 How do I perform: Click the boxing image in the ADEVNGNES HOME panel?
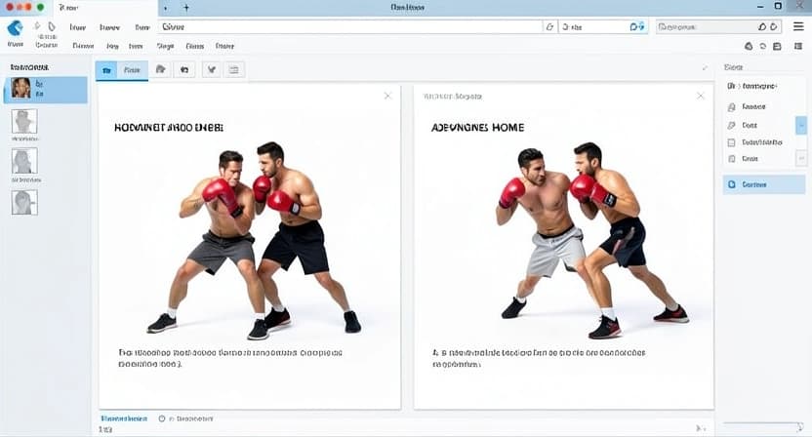point(593,241)
